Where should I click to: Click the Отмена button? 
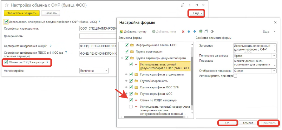[x=248, y=123]
